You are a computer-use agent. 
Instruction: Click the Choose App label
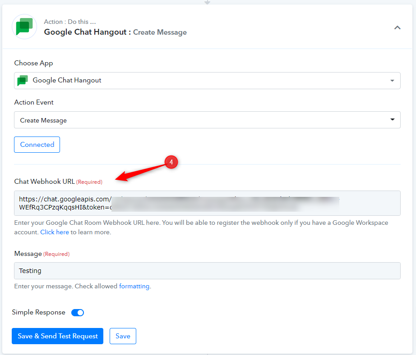pos(34,64)
